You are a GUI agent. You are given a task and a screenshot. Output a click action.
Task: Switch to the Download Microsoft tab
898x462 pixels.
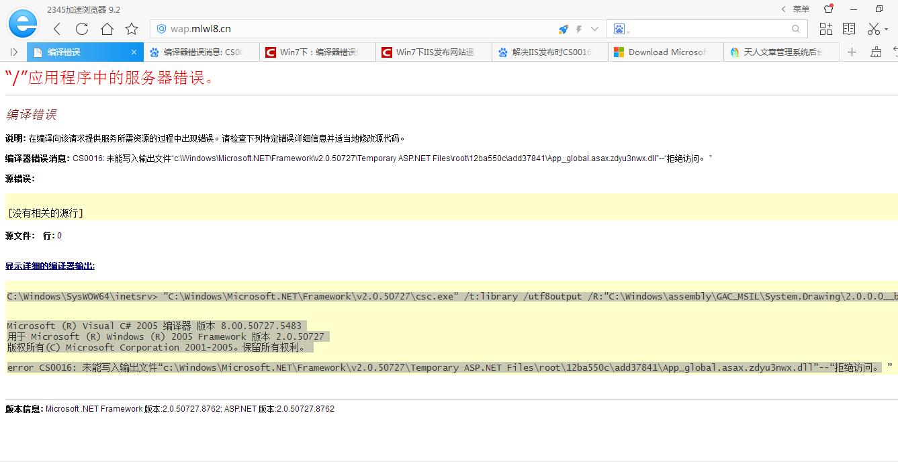point(666,52)
